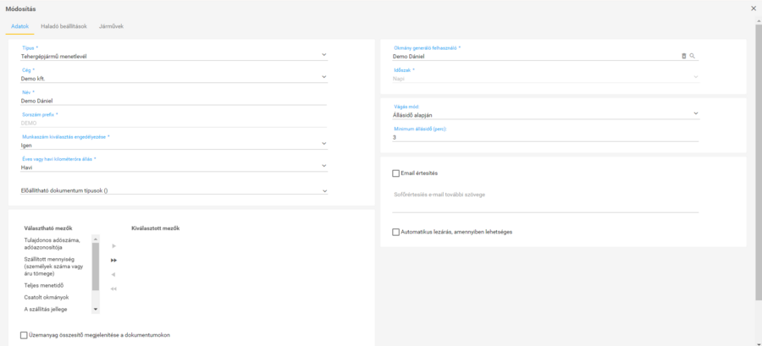Open the Típus dropdown

[173, 56]
